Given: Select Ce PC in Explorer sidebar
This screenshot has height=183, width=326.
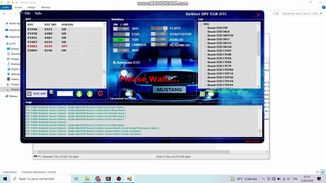Looking at the screenshot, I should (x=12, y=43).
